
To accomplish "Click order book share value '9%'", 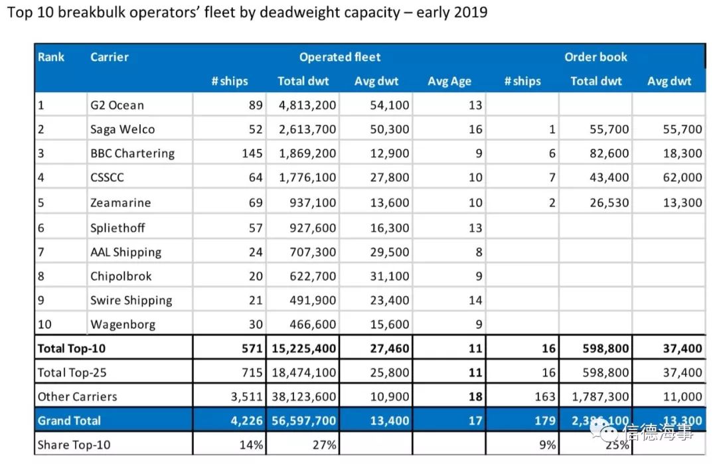I will click(x=547, y=445).
